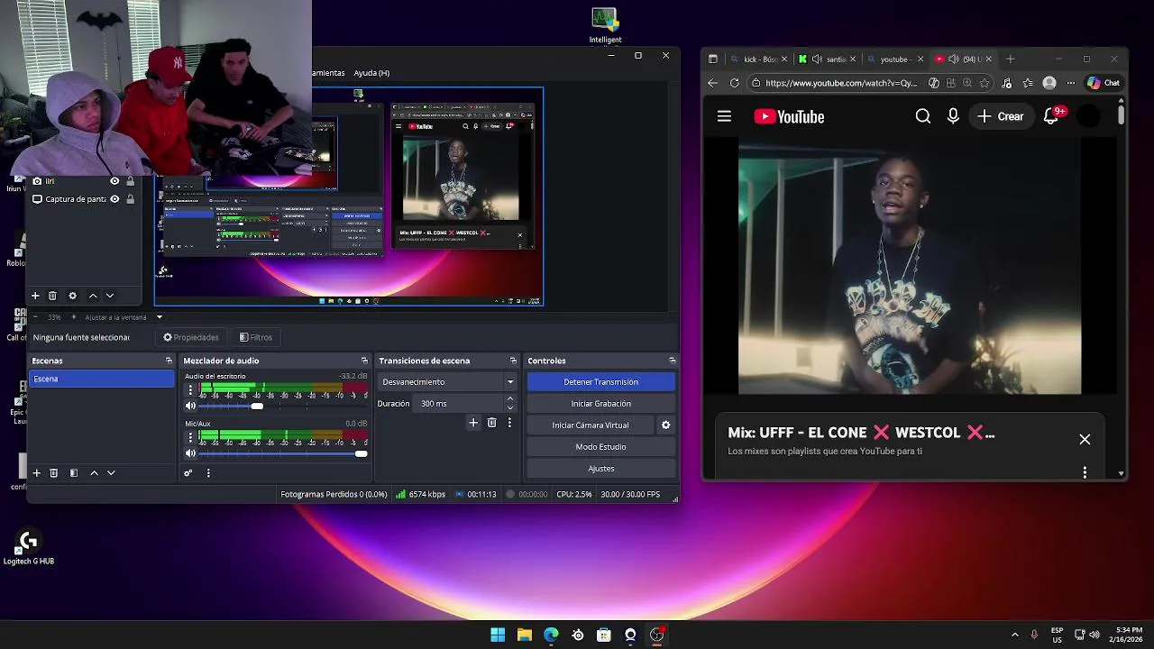This screenshot has width=1154, height=649.
Task: Click Modo Estudio button
Action: point(600,447)
